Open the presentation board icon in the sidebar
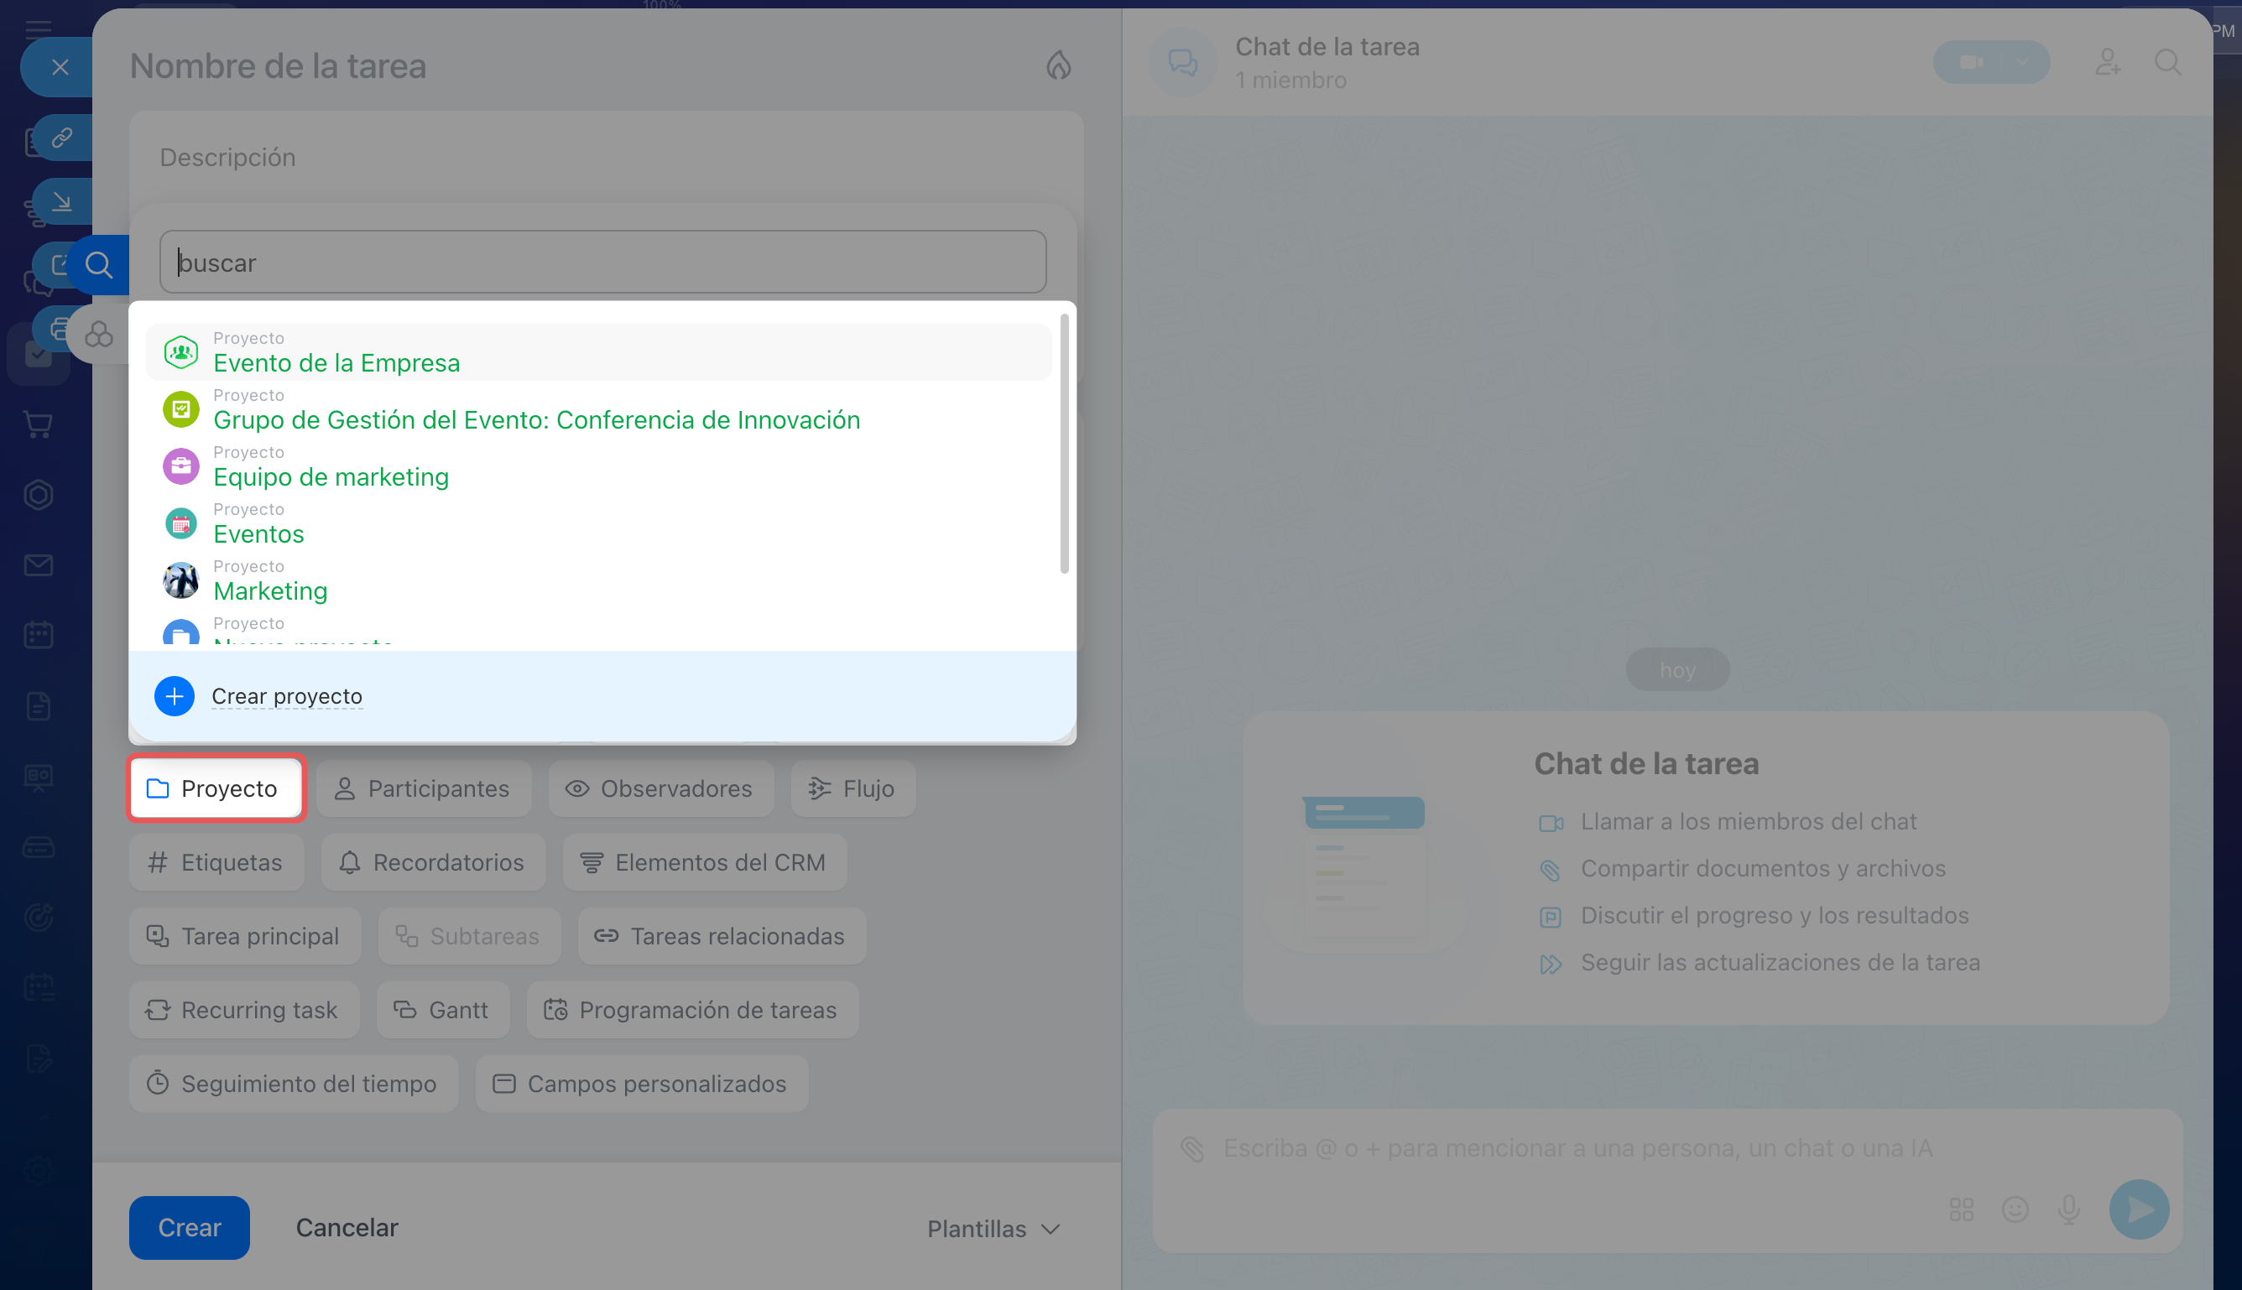The width and height of the screenshot is (2242, 1290). coord(38,777)
